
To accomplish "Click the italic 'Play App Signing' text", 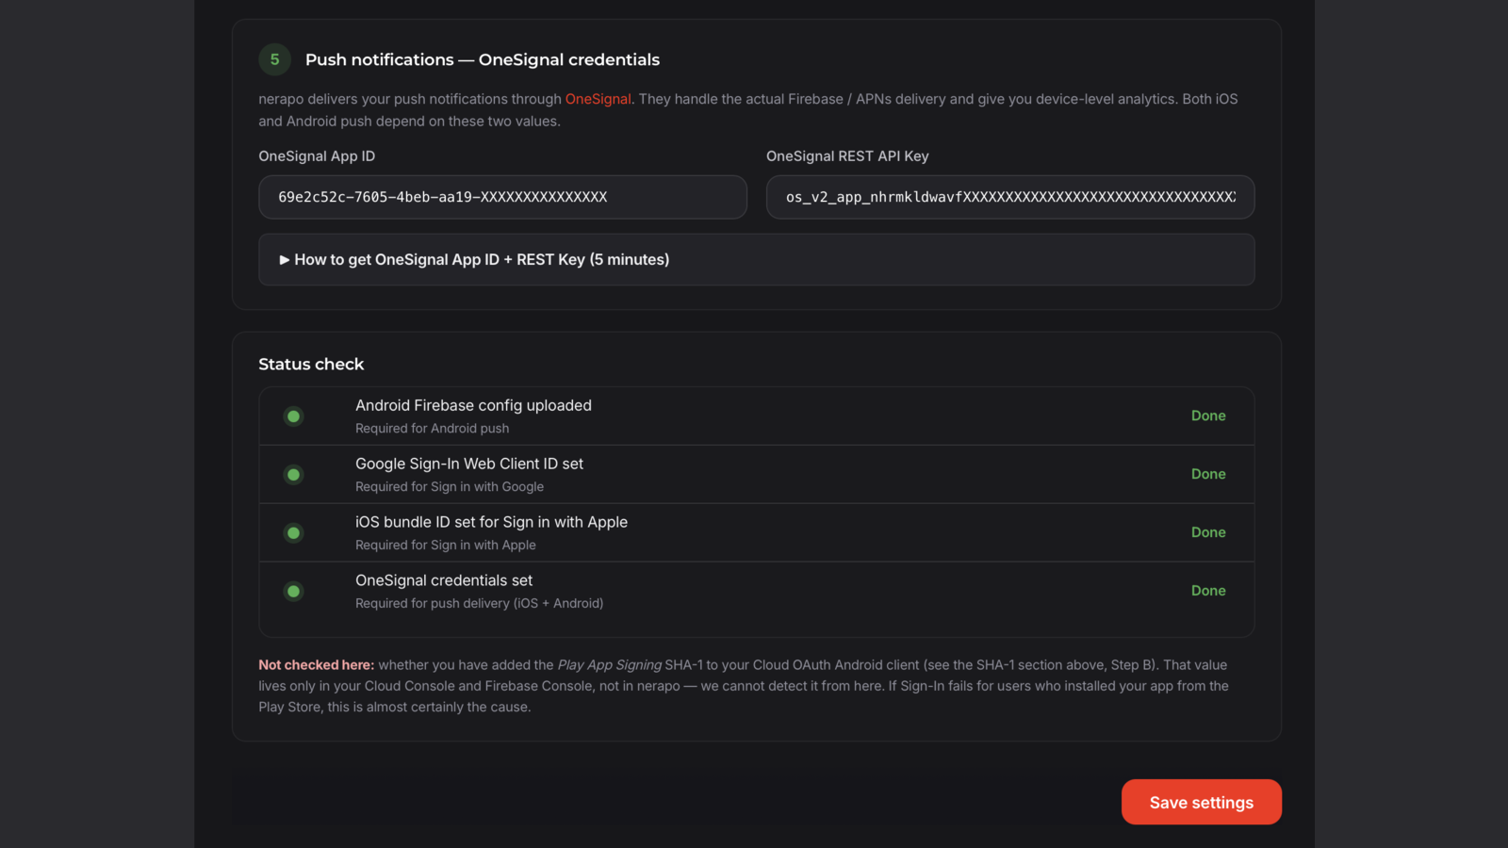I will point(610,665).
